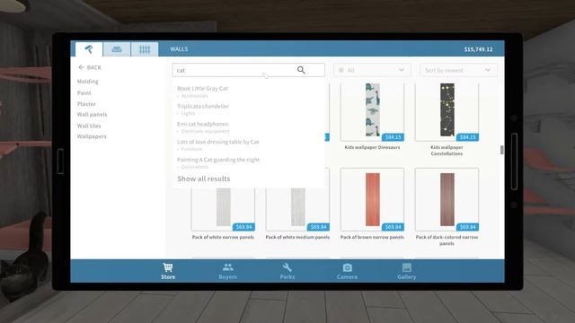575x323 pixels.
Task: Open Kids wallpaper Constellations thumbnail
Action: pos(447,111)
